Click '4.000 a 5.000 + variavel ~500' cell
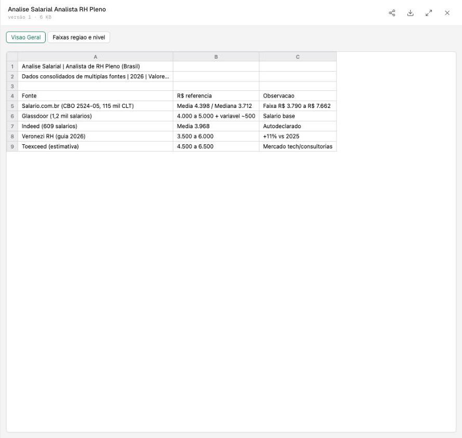The height and width of the screenshot is (438, 462). (216, 116)
